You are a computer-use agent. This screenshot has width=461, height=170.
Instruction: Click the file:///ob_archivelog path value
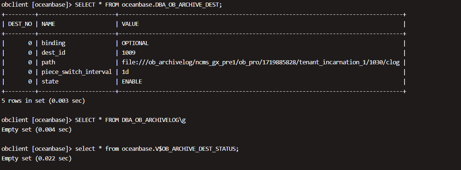pos(261,62)
